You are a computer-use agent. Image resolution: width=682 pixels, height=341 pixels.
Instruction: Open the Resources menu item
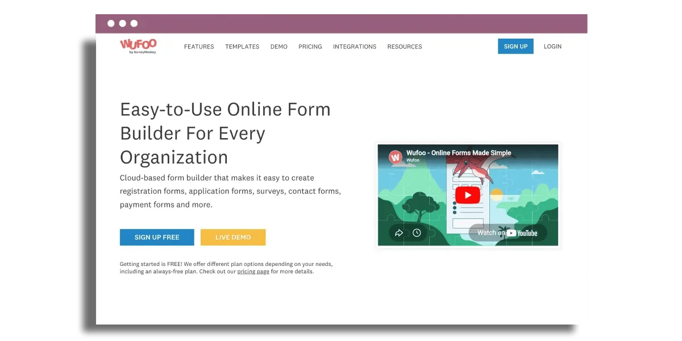pyautogui.click(x=405, y=47)
